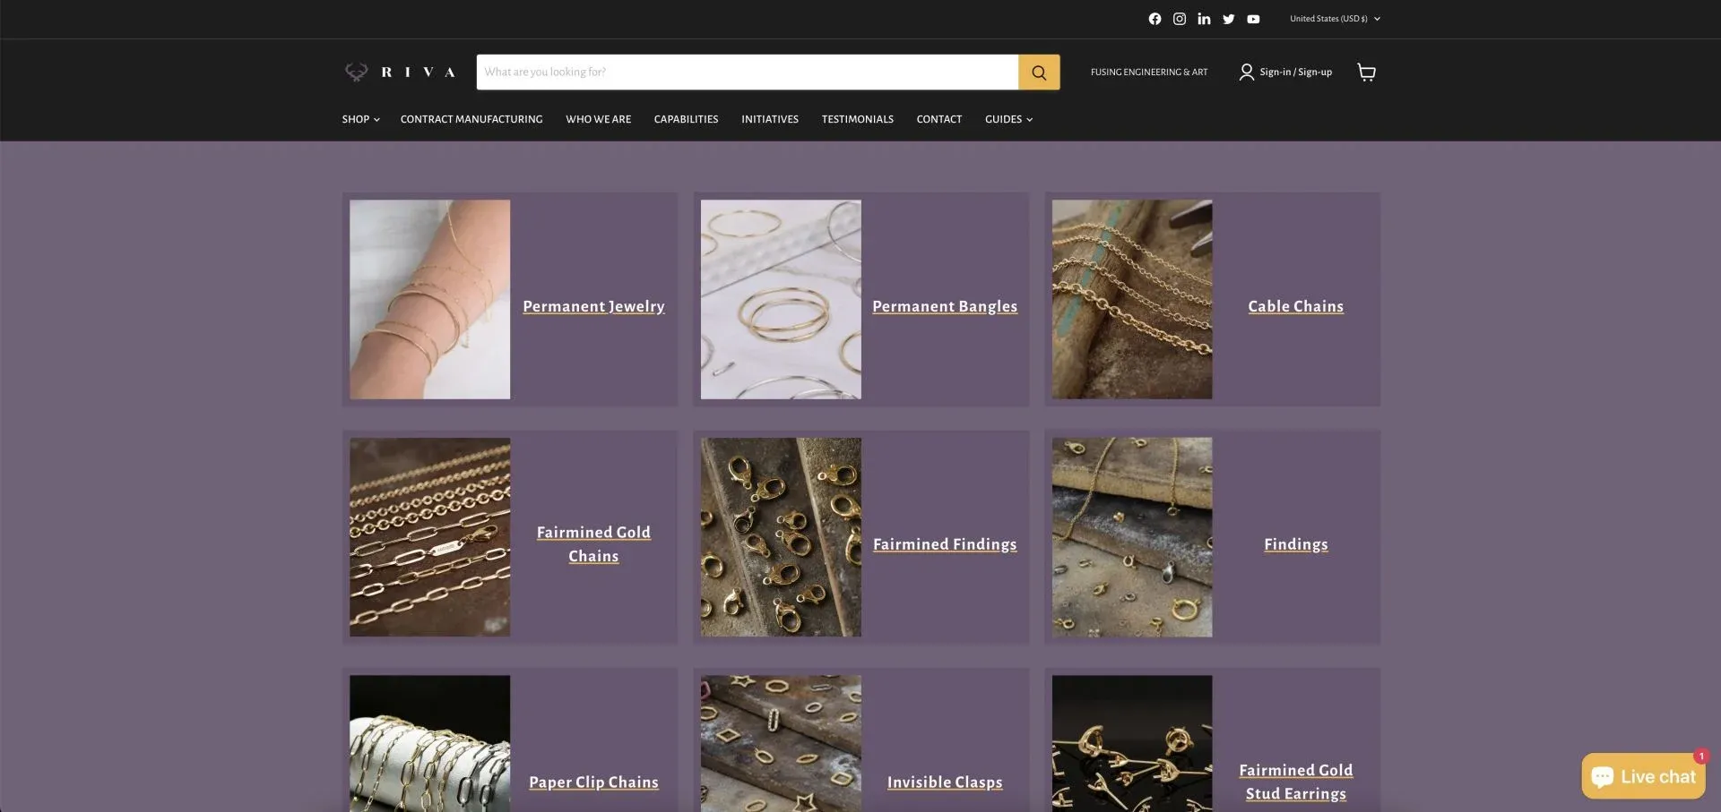The image size is (1721, 812).
Task: Open the Testimonials menu item
Action: point(857,119)
